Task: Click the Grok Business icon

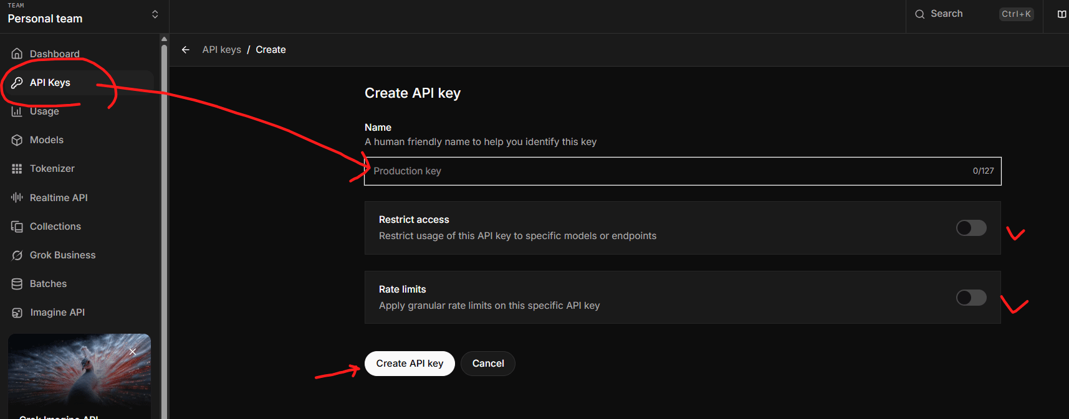Action: click(17, 255)
